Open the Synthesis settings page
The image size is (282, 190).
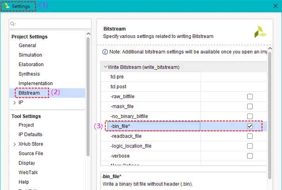(x=29, y=74)
